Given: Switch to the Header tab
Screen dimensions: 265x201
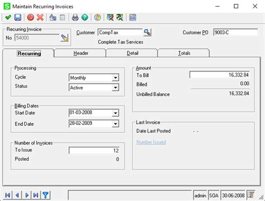Looking at the screenshot, I should click(x=81, y=53).
